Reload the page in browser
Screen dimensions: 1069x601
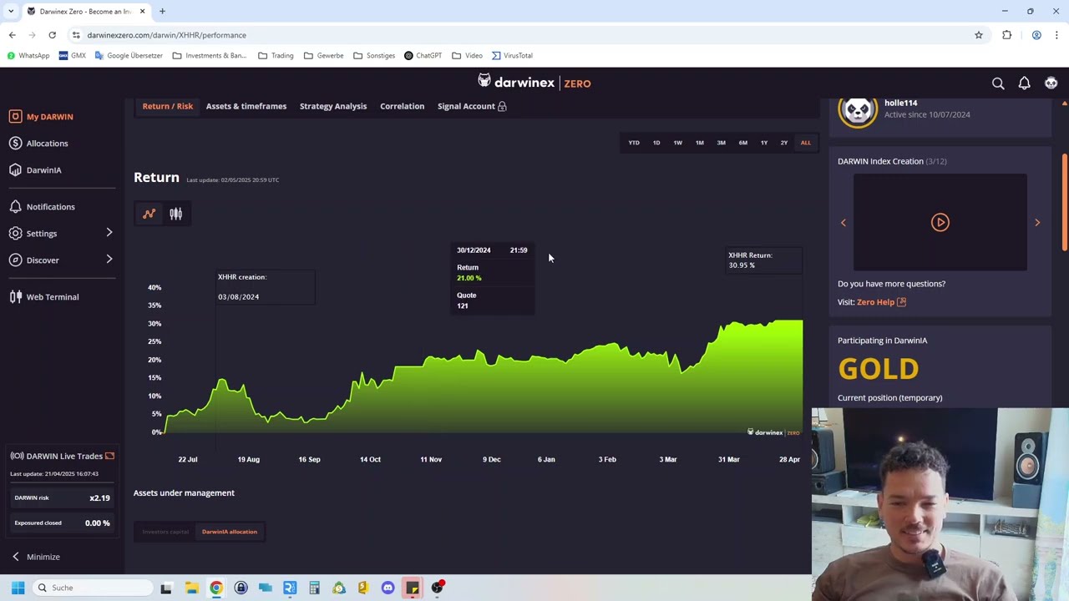[x=52, y=35]
